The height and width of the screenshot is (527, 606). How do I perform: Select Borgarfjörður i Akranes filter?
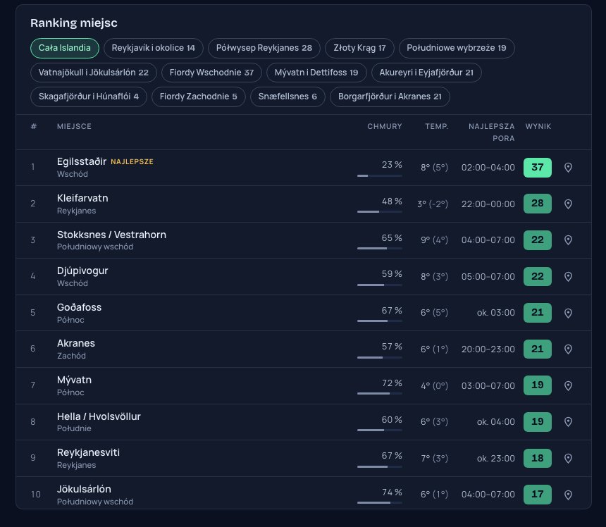(390, 97)
